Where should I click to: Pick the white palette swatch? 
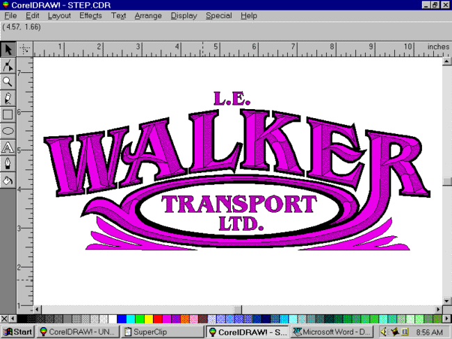pos(113,319)
